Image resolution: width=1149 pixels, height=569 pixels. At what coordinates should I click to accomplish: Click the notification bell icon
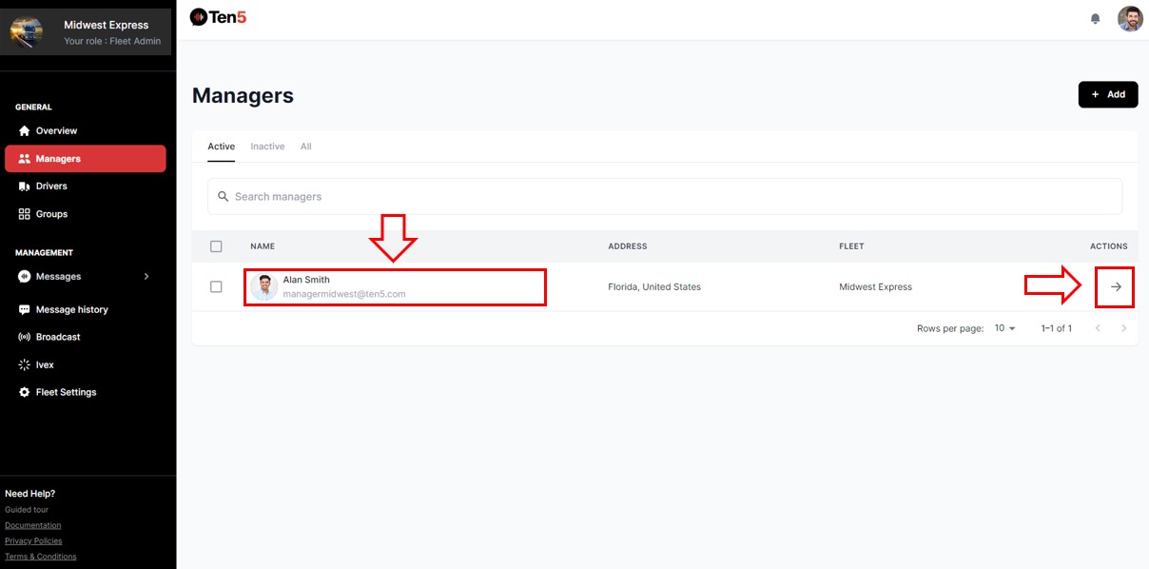(x=1095, y=19)
